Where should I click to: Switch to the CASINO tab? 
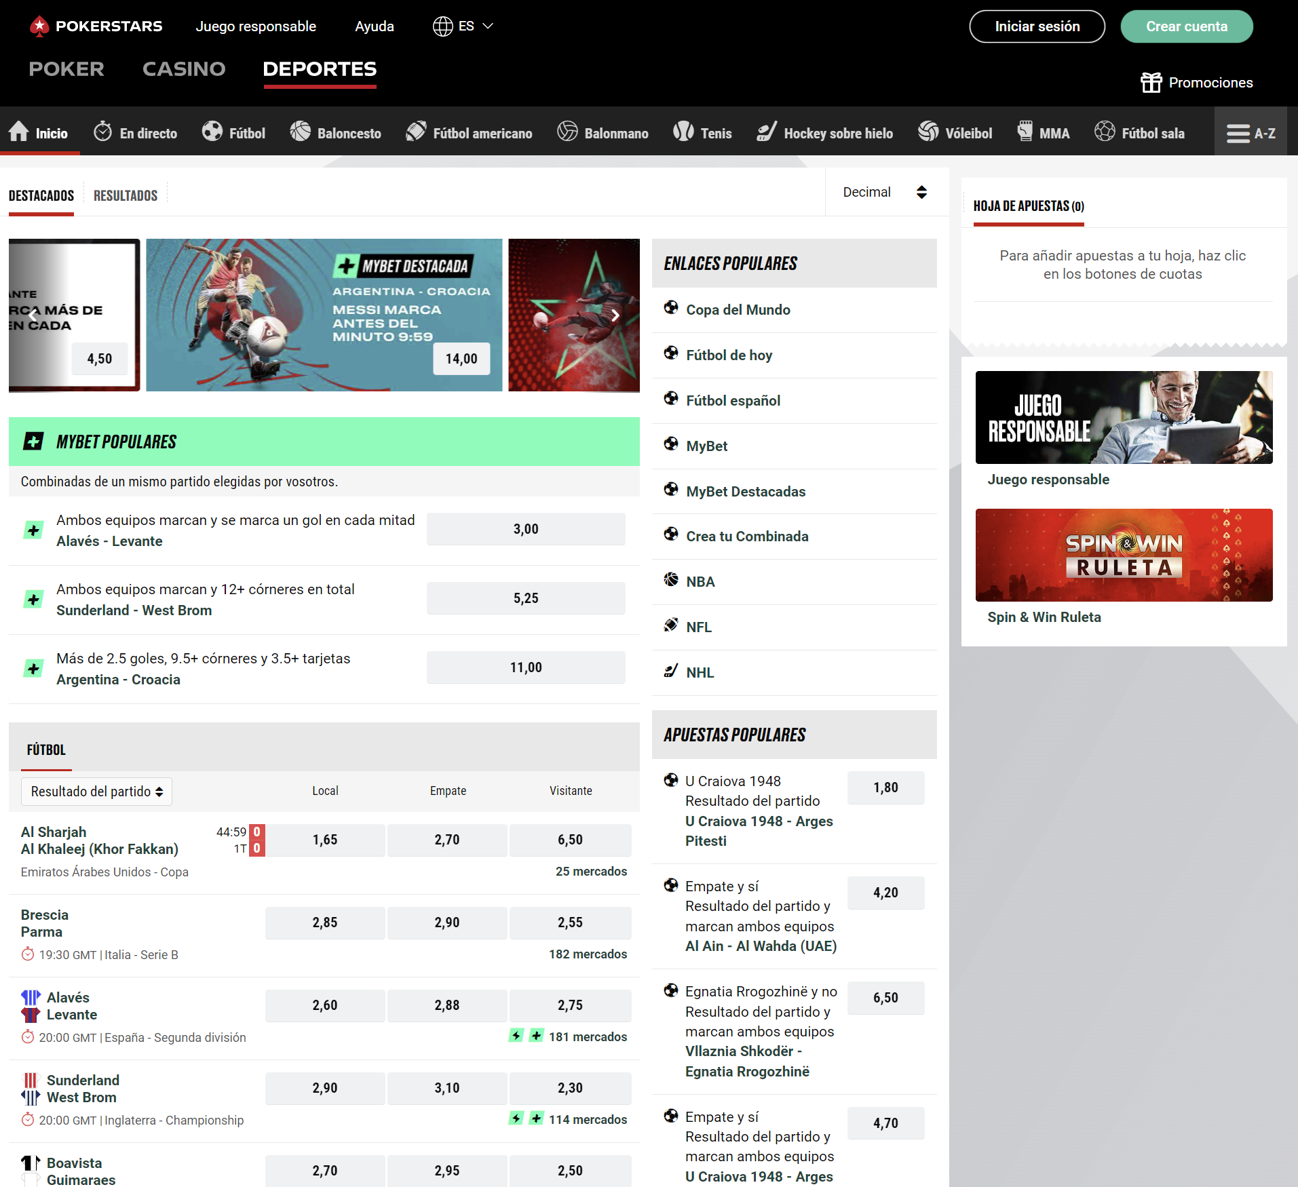tap(184, 69)
